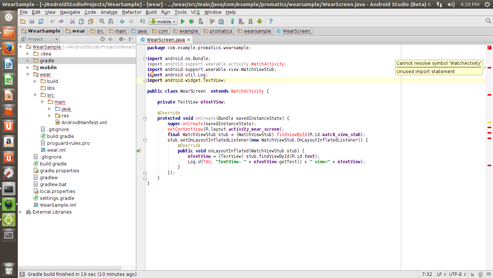Click the Synchronize refresh icon
Viewport: 493px width, 278px height.
coord(41,22)
